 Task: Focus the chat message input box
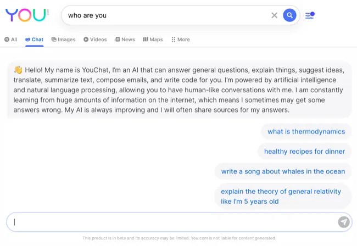click(x=170, y=222)
